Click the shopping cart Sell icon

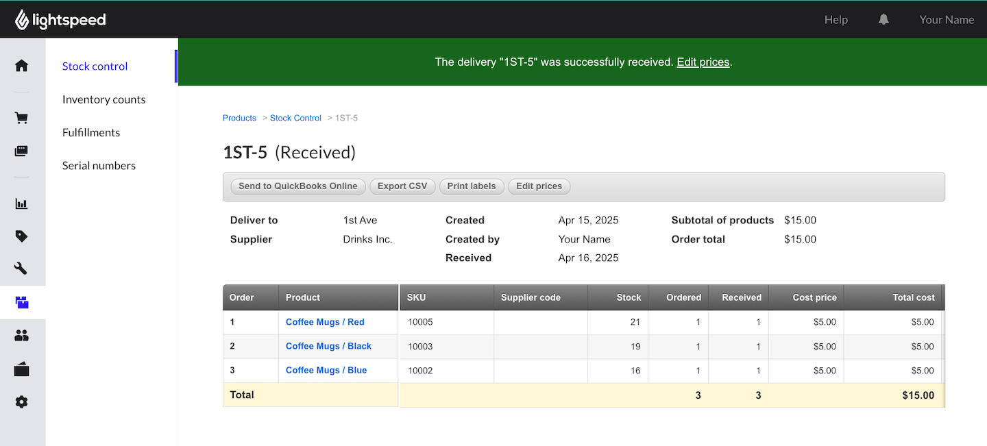click(x=22, y=118)
